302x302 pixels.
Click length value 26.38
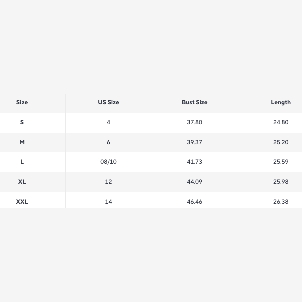(280, 202)
